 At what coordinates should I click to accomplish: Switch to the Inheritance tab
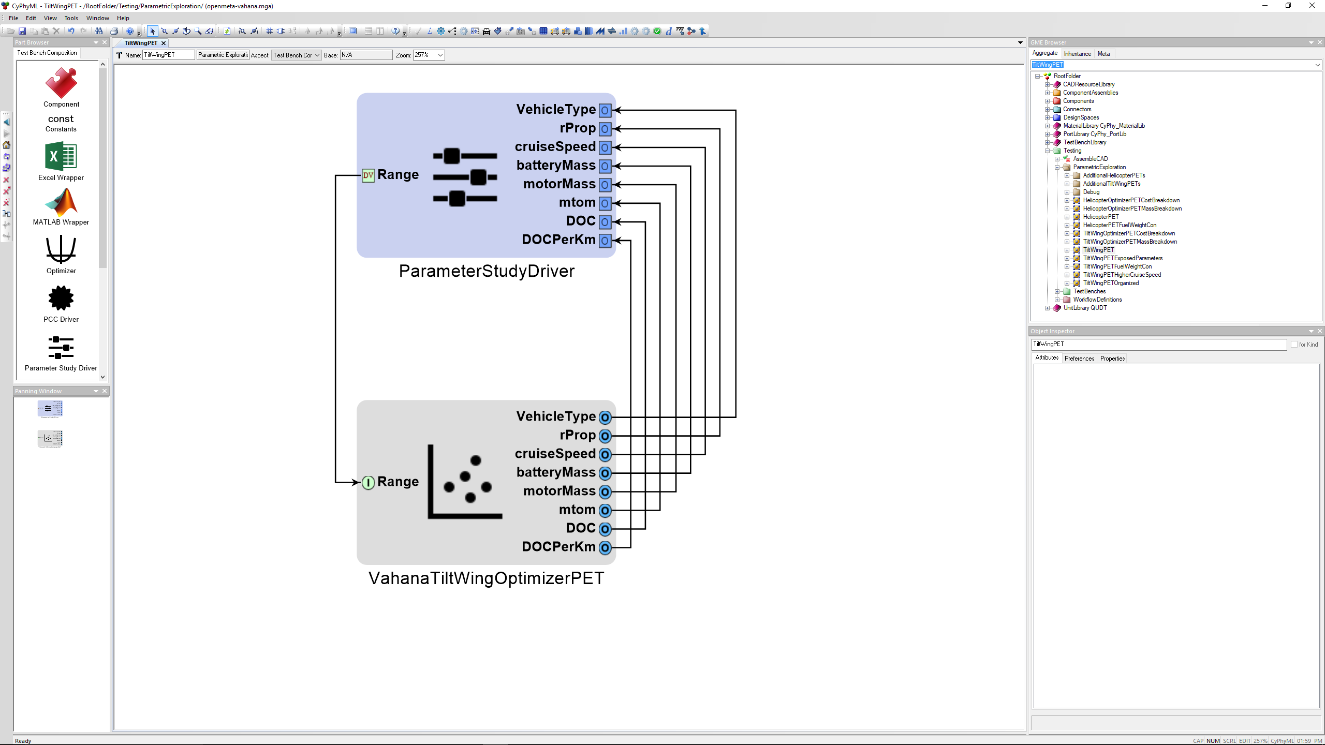[1077, 53]
